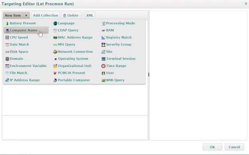249x155 pixels.
Task: Click the PCMCIA Present icon
Action: pyautogui.click(x=55, y=73)
